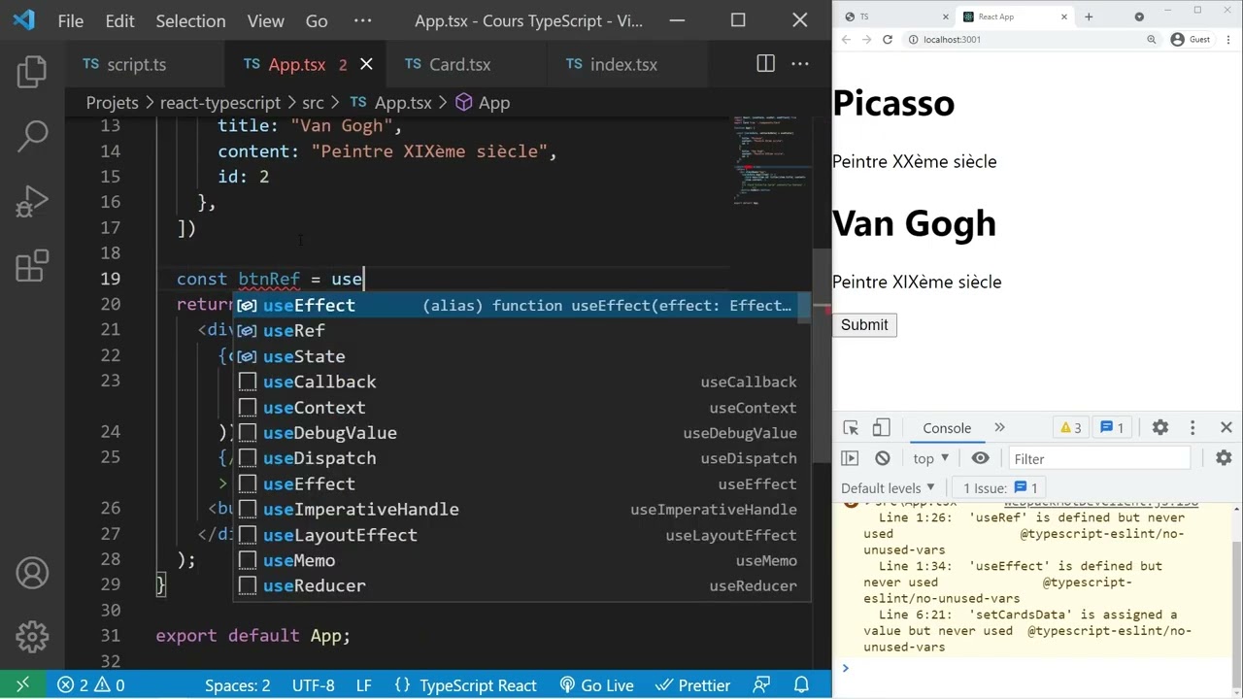Click the warnings badge showing 3
Screen dimensions: 1243x699
(1071, 428)
